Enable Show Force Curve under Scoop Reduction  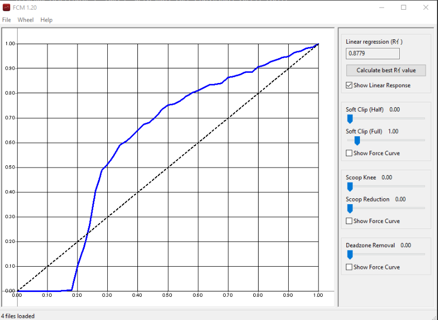(350, 221)
